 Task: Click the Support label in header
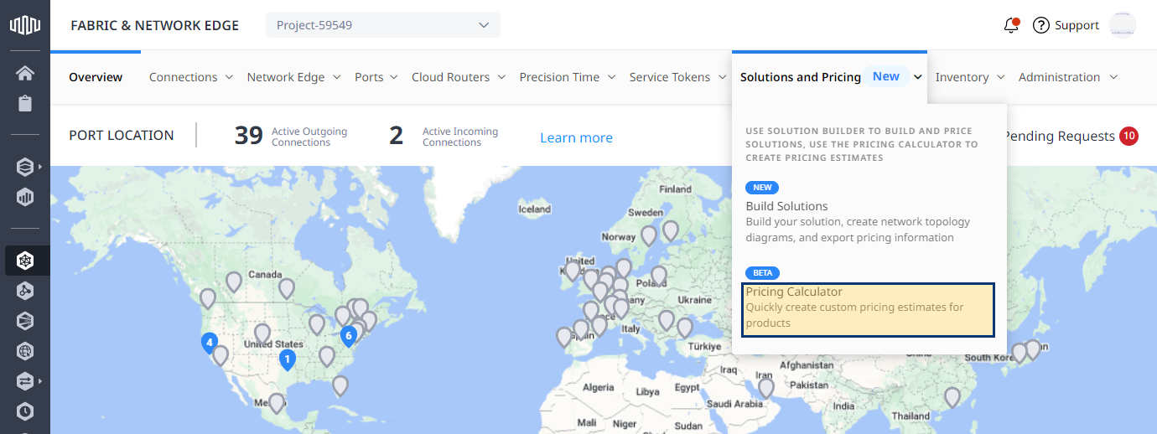(x=1077, y=25)
